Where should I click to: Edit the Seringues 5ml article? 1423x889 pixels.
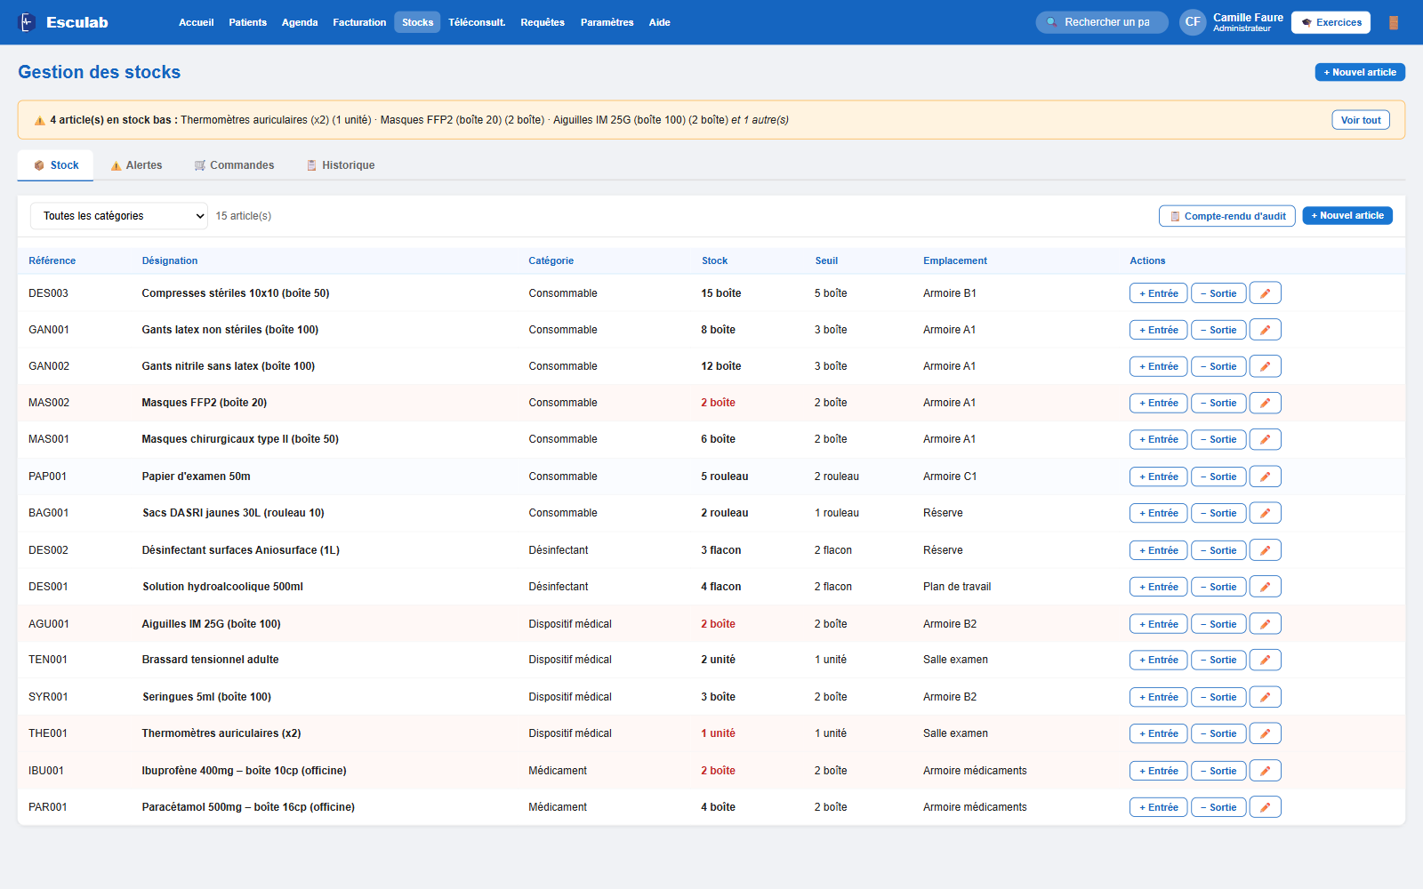pyautogui.click(x=1265, y=697)
